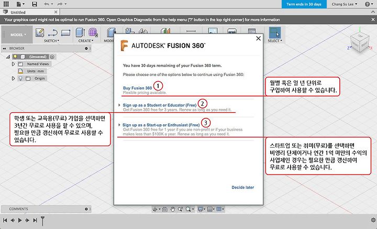
Task: Click the Term ends in 30 days banner
Action: click(304, 4)
